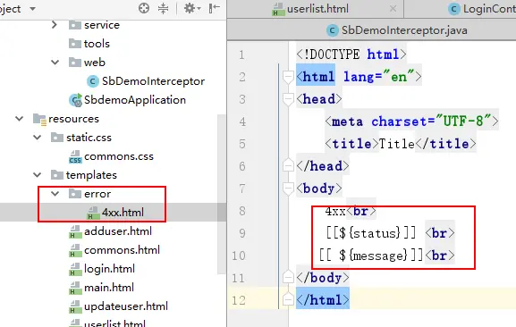
Task: Collapse the error folder
Action: click(55, 194)
